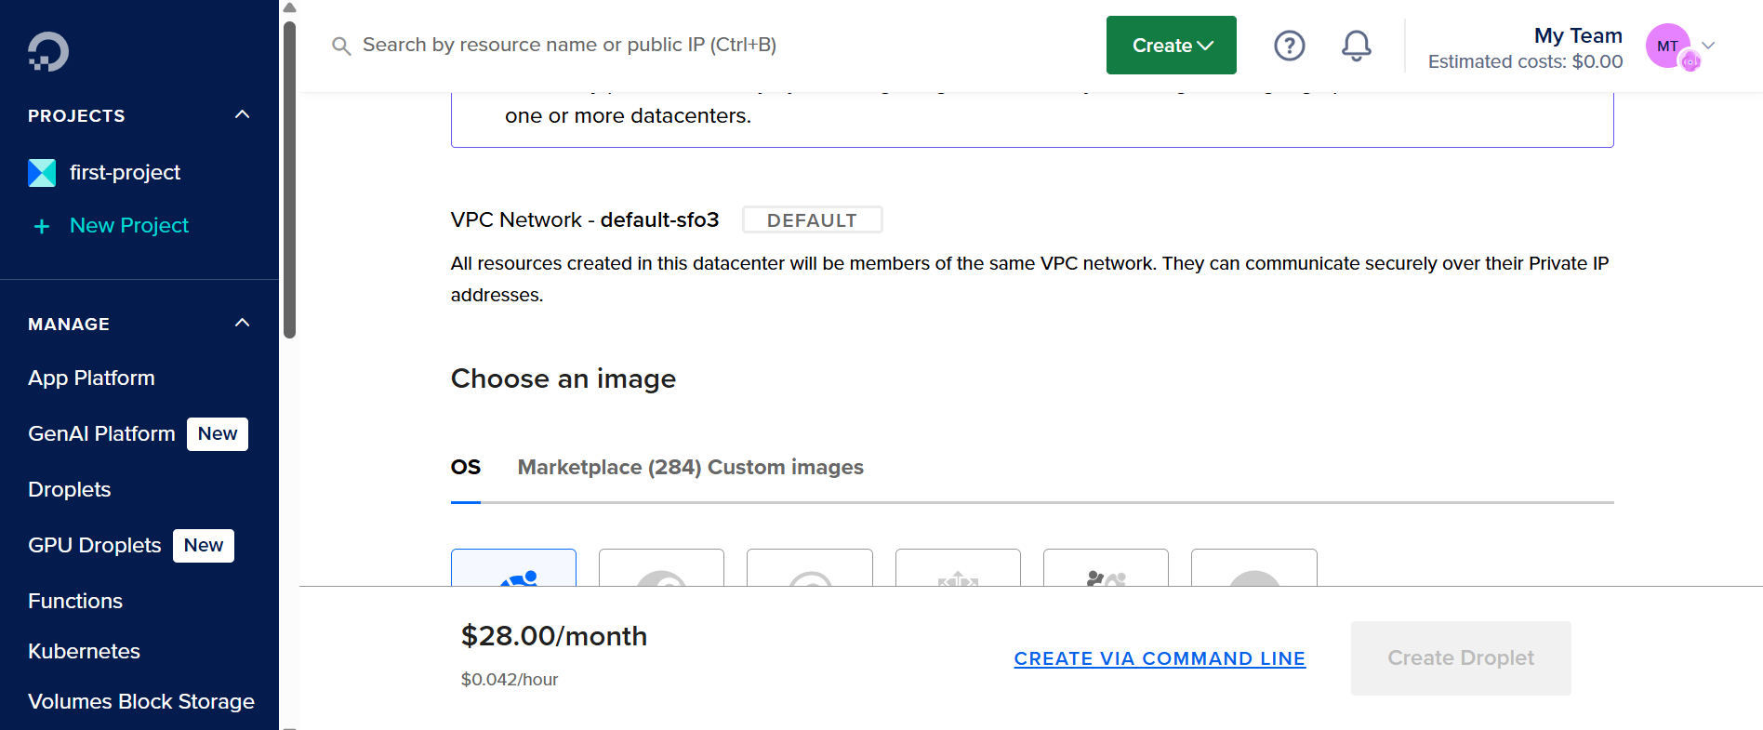1763x730 pixels.
Task: Open first-project
Action: tap(125, 172)
